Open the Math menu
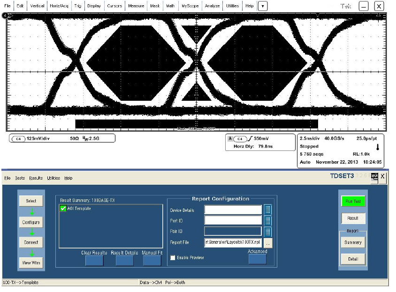396x292 pixels. [x=170, y=6]
